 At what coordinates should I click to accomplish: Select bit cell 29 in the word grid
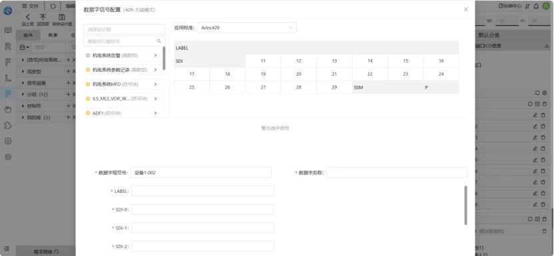[x=334, y=88]
